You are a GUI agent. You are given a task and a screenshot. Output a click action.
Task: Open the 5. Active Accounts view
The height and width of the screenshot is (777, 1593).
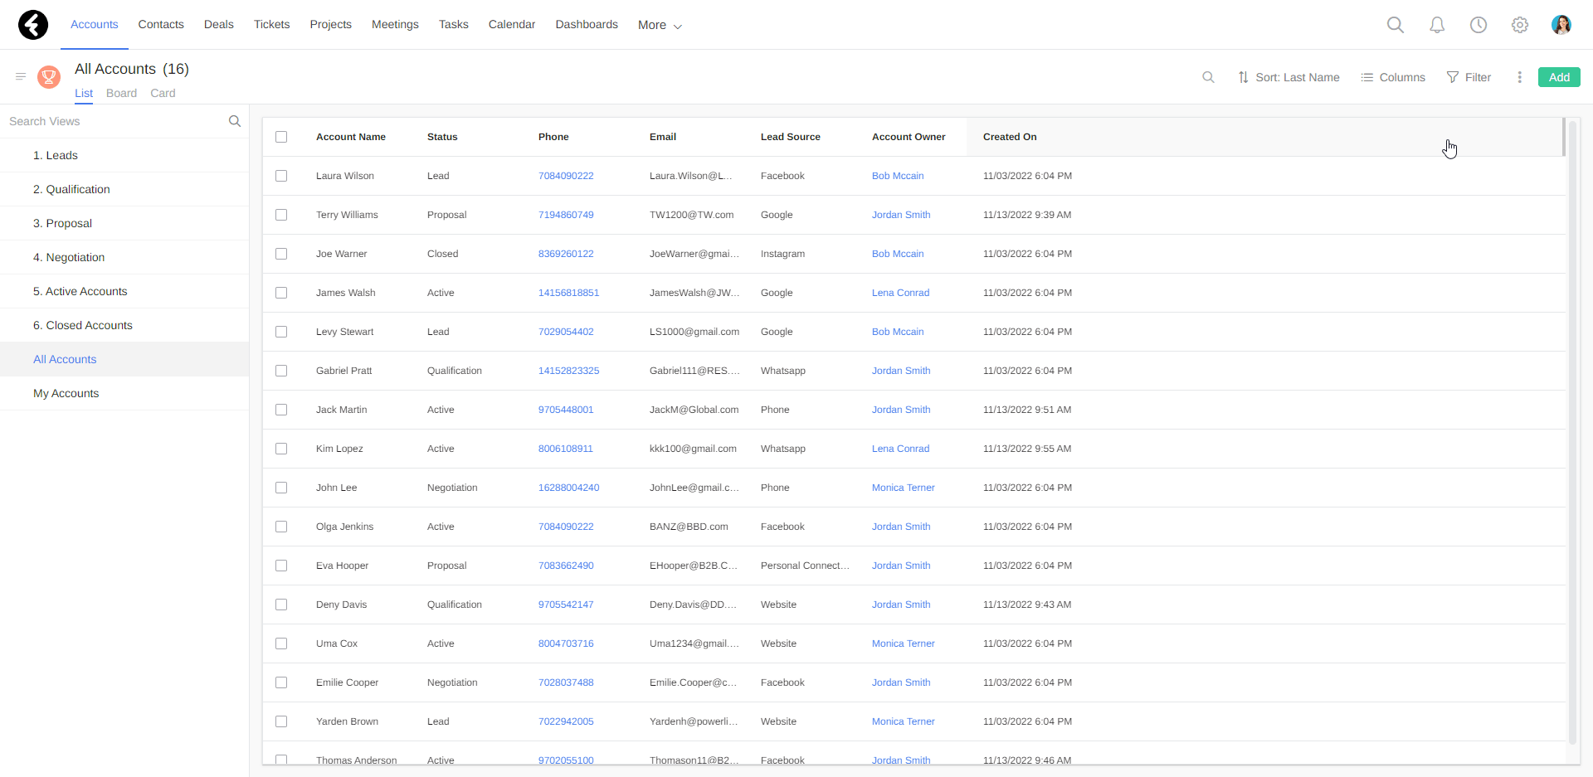(124, 291)
